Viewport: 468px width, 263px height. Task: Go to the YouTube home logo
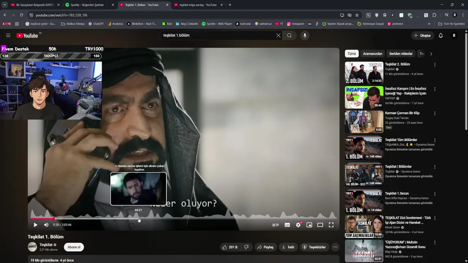27,35
